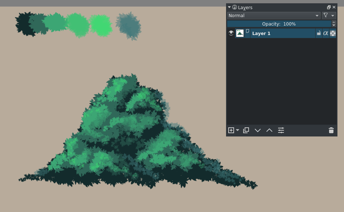Open the layer filter funnel icon

(325, 15)
